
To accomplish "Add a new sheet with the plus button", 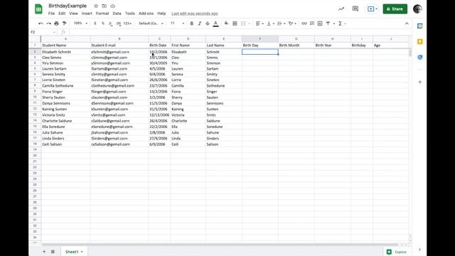I will (x=44, y=252).
